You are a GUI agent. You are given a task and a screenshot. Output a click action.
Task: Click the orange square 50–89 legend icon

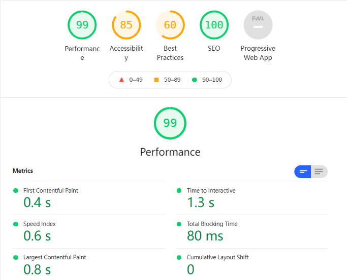(156, 80)
